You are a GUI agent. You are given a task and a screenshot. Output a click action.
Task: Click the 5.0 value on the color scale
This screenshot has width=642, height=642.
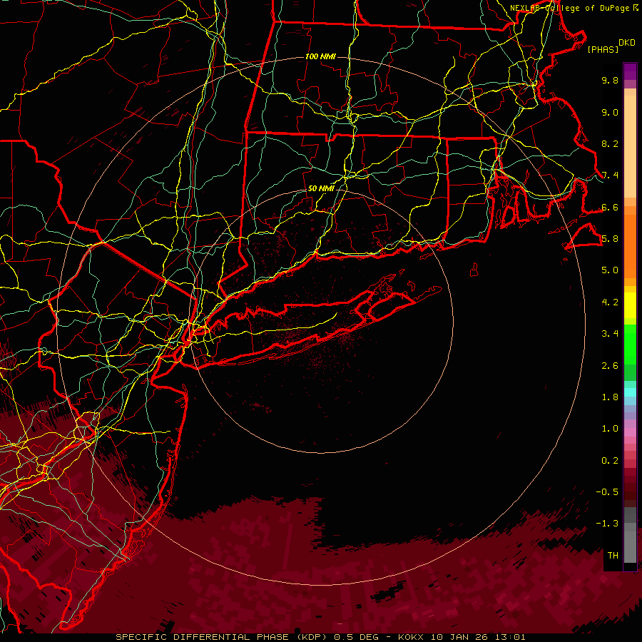pos(610,270)
